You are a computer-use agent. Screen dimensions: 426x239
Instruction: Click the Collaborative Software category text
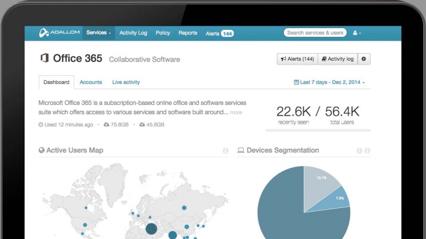click(x=145, y=60)
